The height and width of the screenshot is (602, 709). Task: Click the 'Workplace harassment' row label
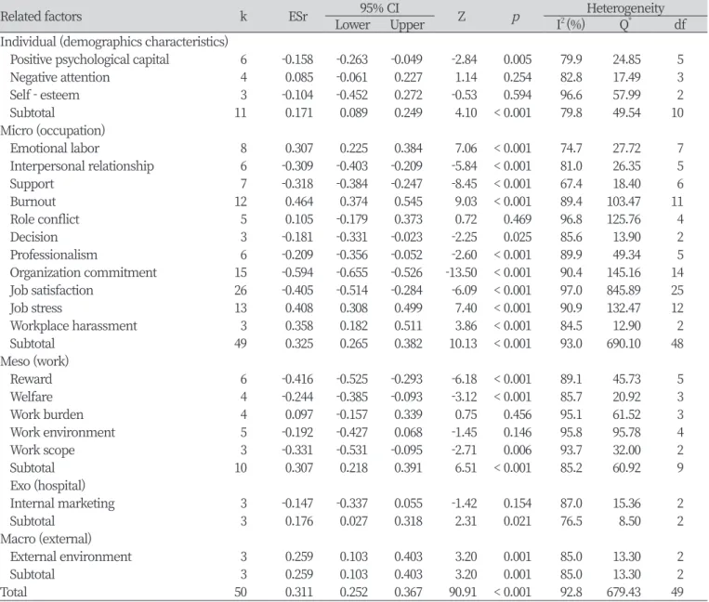click(x=73, y=326)
